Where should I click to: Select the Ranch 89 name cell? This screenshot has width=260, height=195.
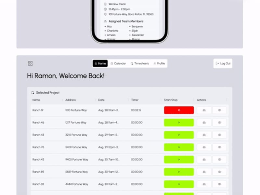[x=38, y=172]
